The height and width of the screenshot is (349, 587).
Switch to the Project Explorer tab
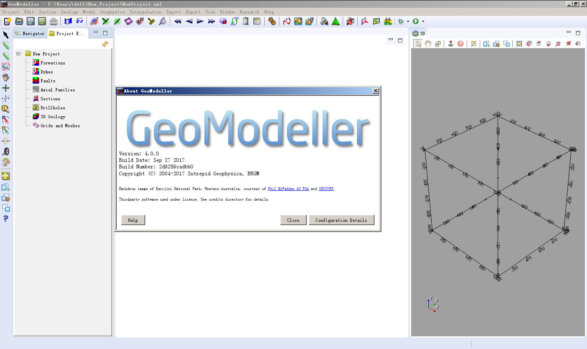67,33
